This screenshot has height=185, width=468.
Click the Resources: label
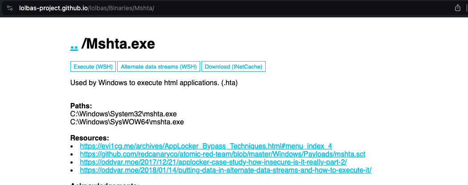tap(90, 138)
